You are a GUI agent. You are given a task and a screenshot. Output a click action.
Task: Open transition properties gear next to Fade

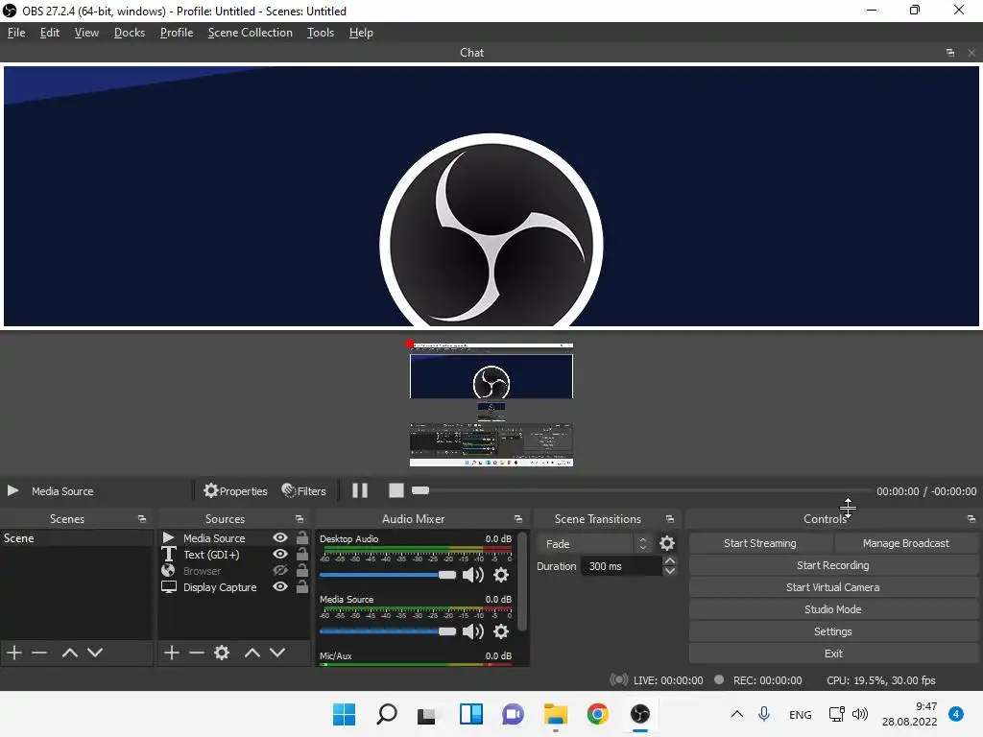click(667, 543)
